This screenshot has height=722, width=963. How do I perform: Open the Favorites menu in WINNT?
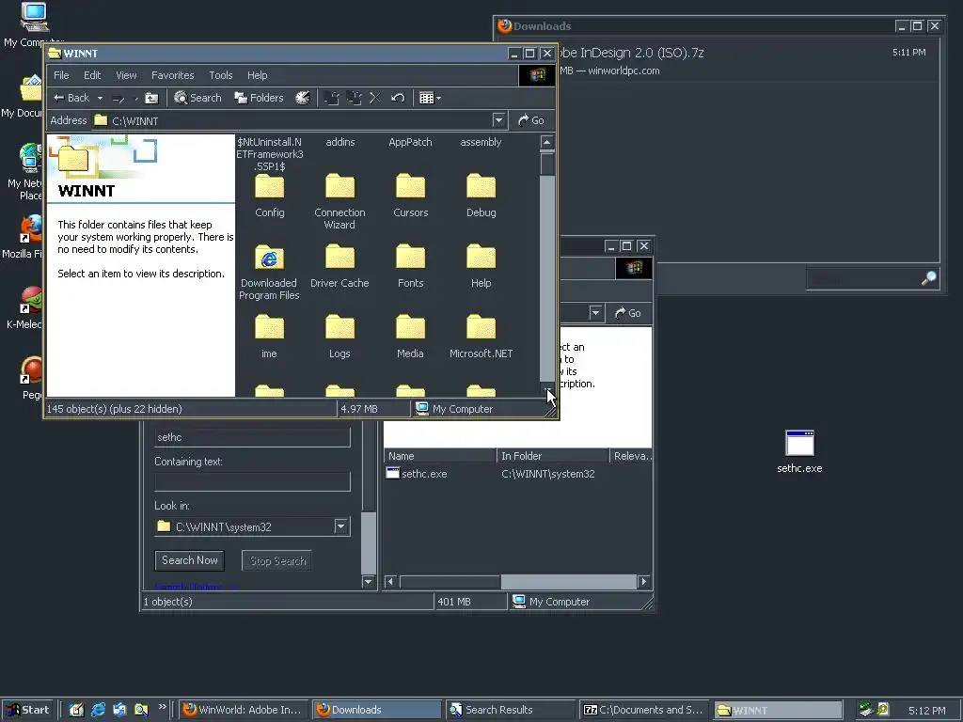coord(173,75)
